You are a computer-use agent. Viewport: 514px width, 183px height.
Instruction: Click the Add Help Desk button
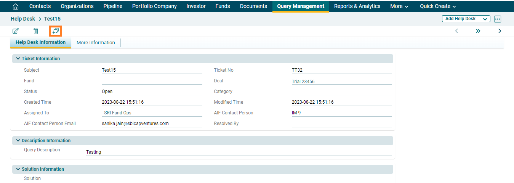[x=460, y=19]
